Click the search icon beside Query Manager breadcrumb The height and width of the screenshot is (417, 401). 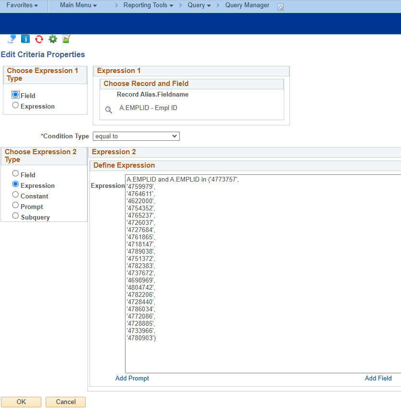pos(281,7)
